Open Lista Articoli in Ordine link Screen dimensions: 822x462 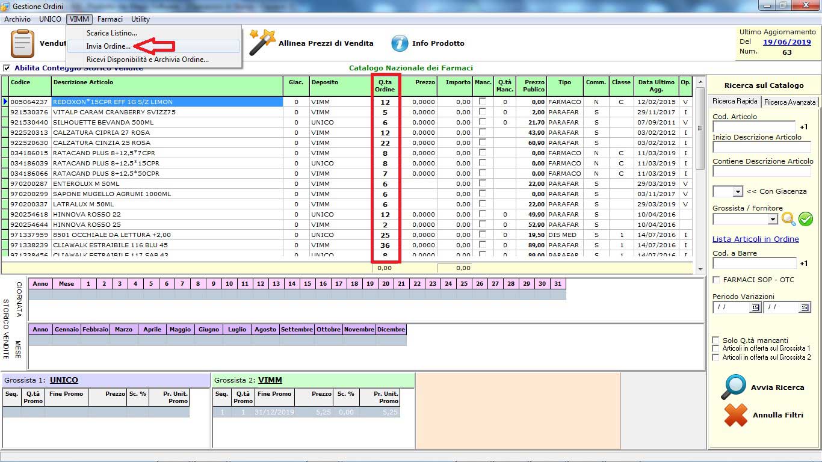click(756, 239)
